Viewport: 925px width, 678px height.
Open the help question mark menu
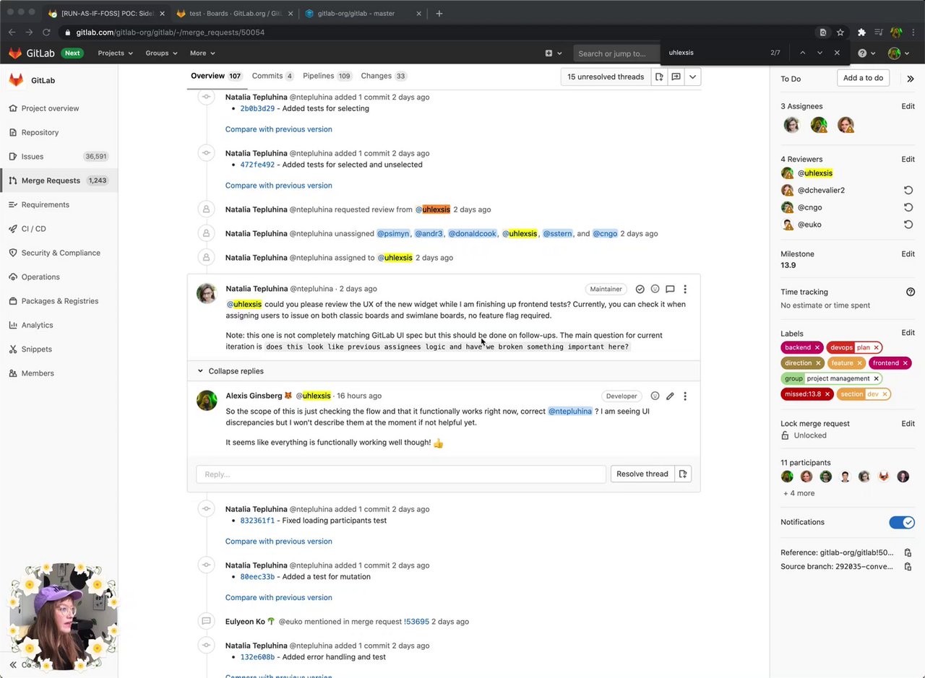pyautogui.click(x=866, y=53)
